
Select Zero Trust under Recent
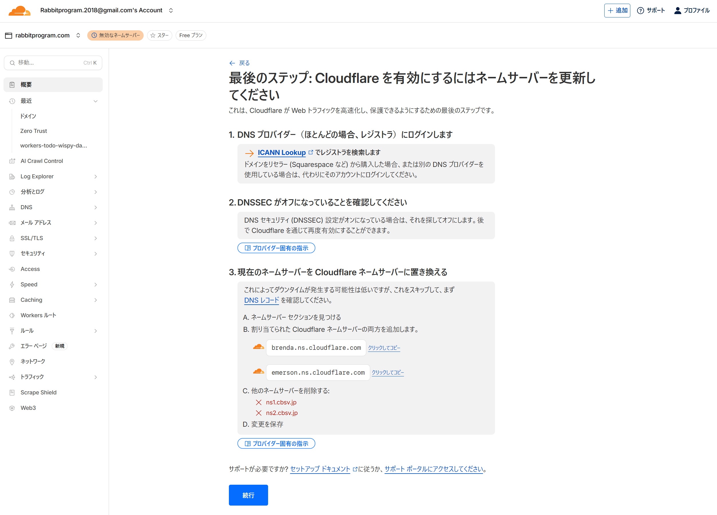tap(33, 131)
